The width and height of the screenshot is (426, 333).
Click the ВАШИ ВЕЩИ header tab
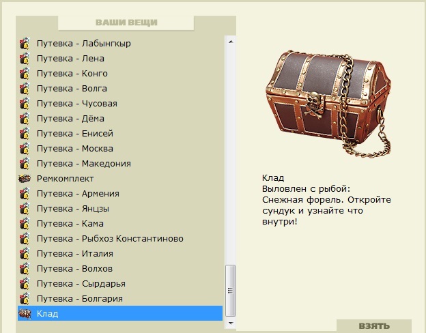(x=126, y=23)
